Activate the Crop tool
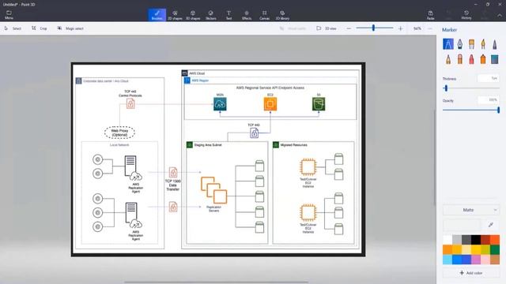This screenshot has width=506, height=284. click(x=39, y=28)
